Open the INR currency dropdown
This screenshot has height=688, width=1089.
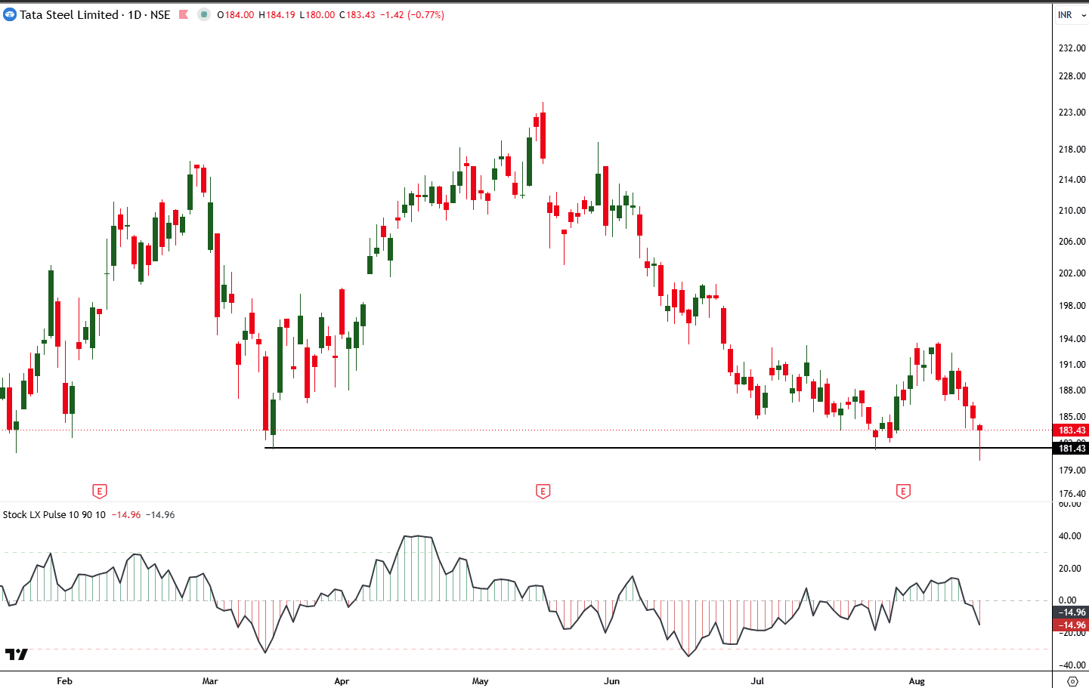tap(1071, 14)
